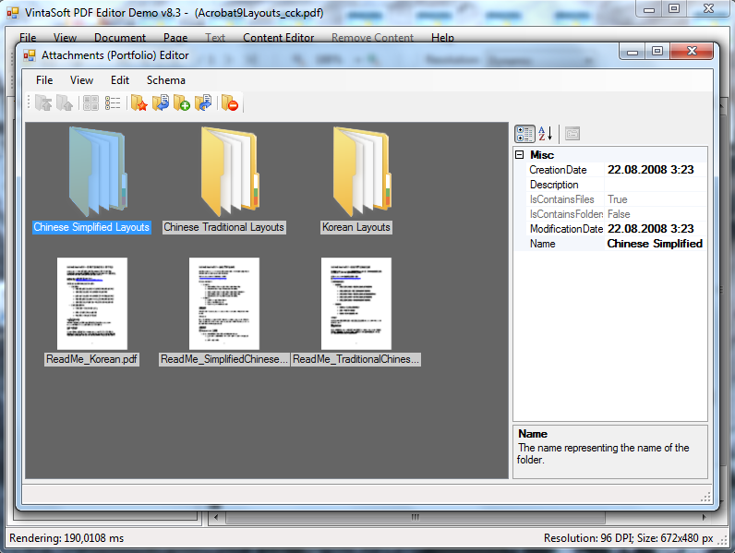
Task: Click the main window scrollbar left arrow
Action: [216, 517]
